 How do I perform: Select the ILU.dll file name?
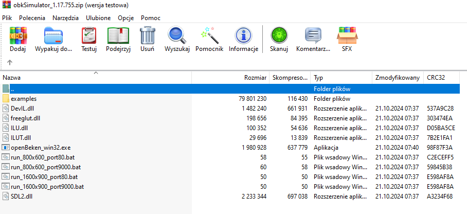point(20,128)
